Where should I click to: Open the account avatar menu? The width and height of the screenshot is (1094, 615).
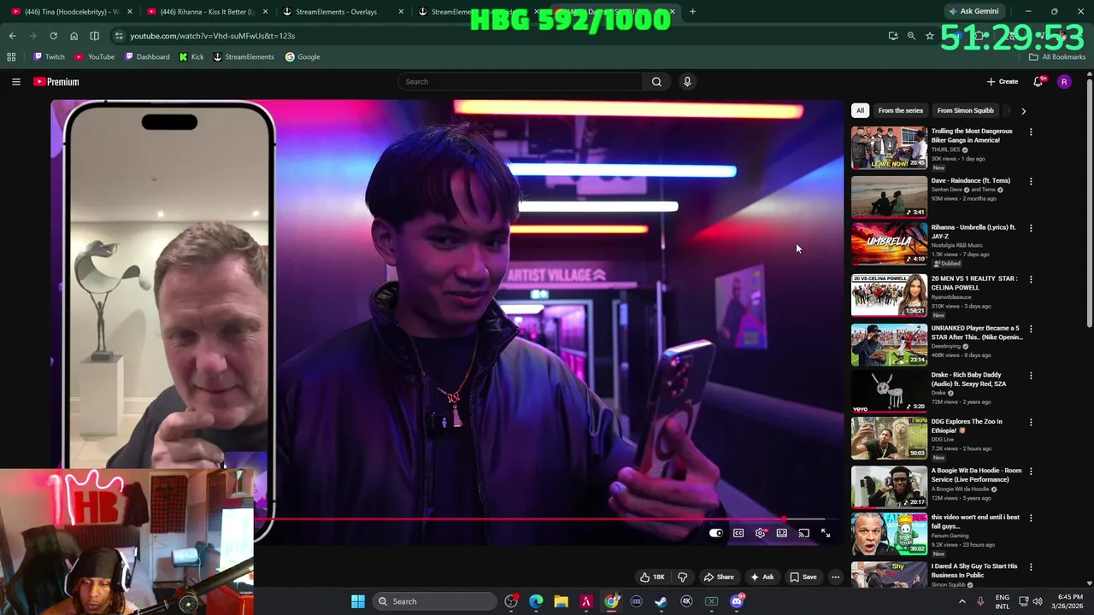(x=1064, y=82)
